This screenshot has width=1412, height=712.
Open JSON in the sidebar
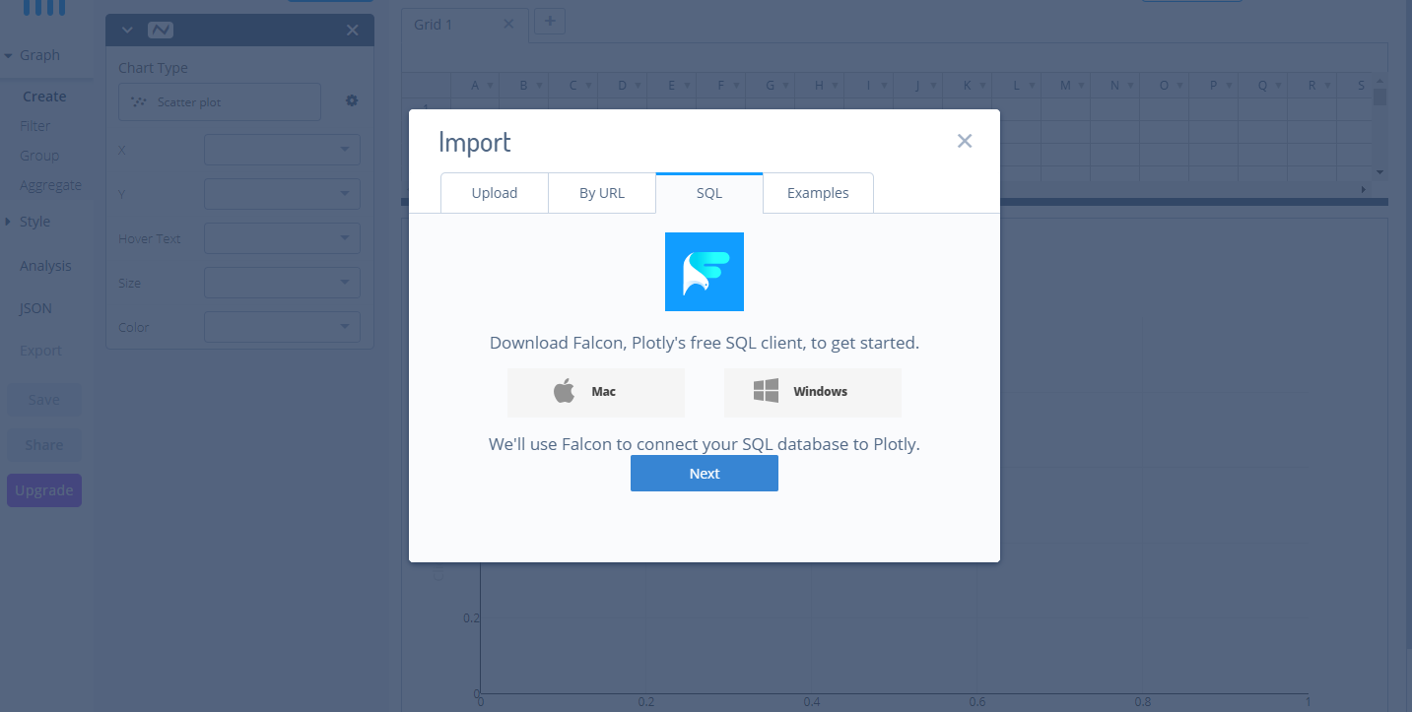35,308
